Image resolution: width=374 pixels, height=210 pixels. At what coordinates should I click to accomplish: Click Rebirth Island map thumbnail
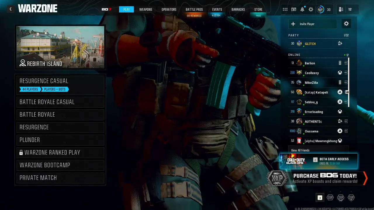(60, 47)
